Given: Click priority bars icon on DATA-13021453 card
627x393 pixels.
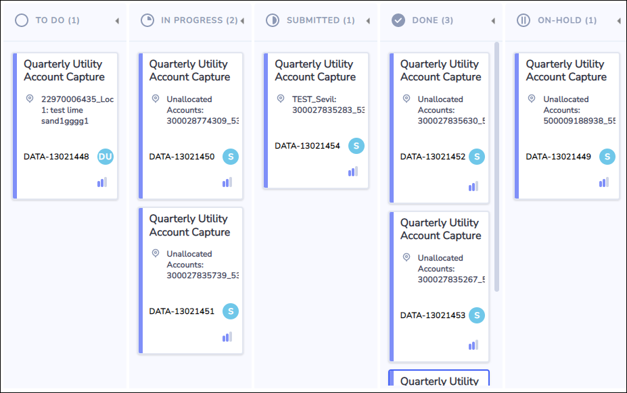Looking at the screenshot, I should point(473,345).
